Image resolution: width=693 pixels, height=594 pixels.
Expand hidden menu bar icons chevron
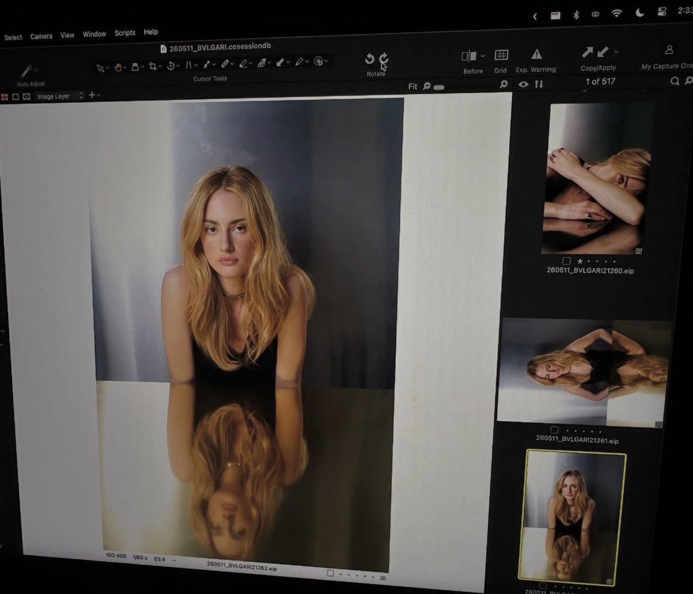535,16
